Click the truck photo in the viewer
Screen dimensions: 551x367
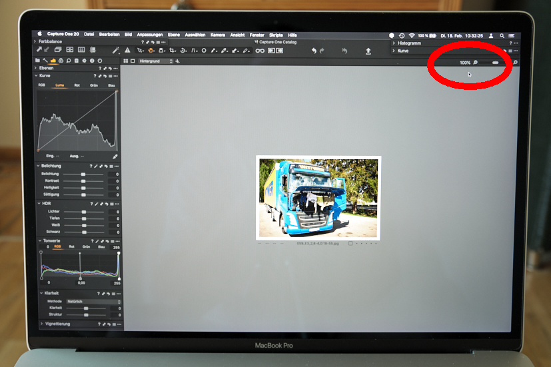click(318, 197)
